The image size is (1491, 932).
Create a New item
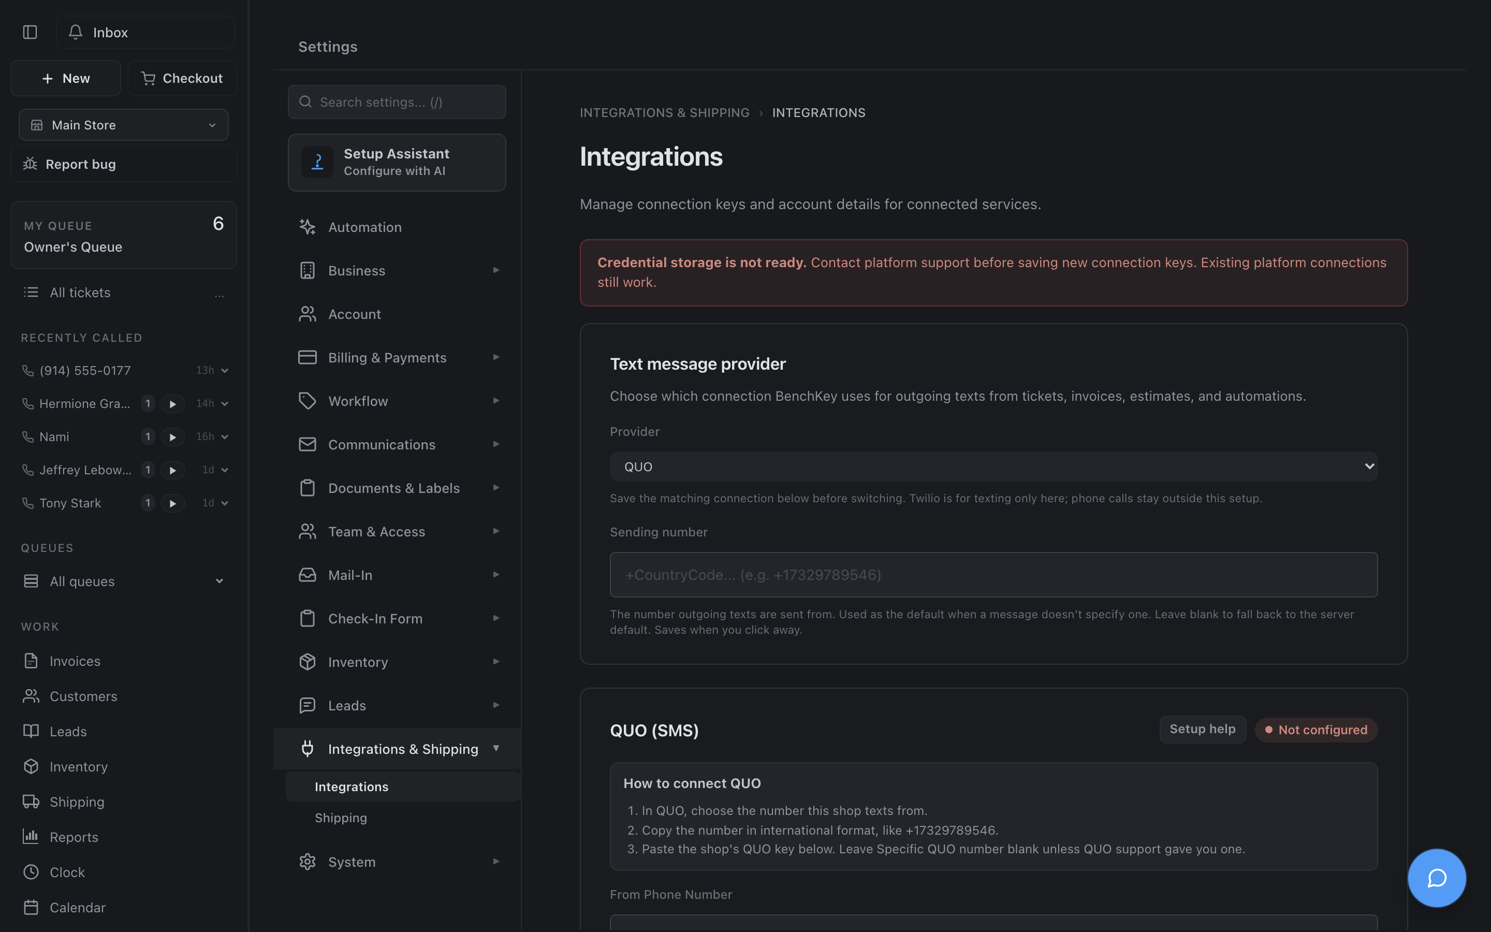pyautogui.click(x=66, y=78)
